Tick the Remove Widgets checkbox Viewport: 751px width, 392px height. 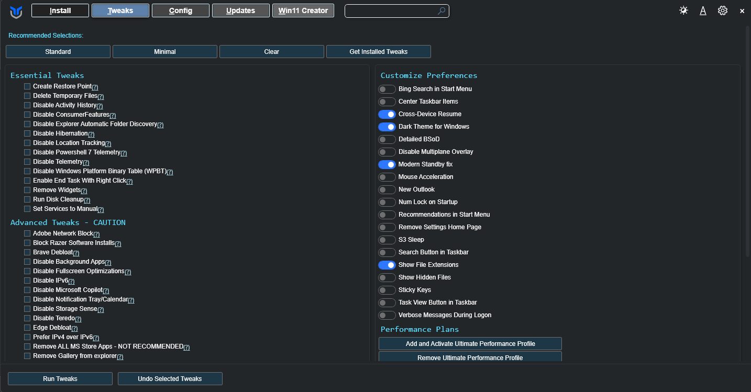coord(27,190)
